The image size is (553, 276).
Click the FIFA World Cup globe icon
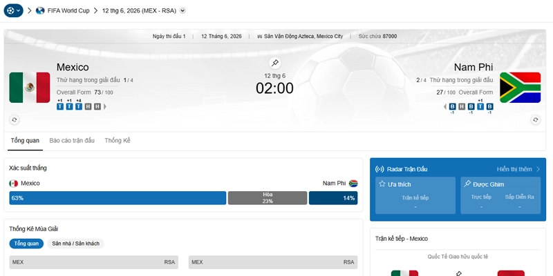(40, 10)
